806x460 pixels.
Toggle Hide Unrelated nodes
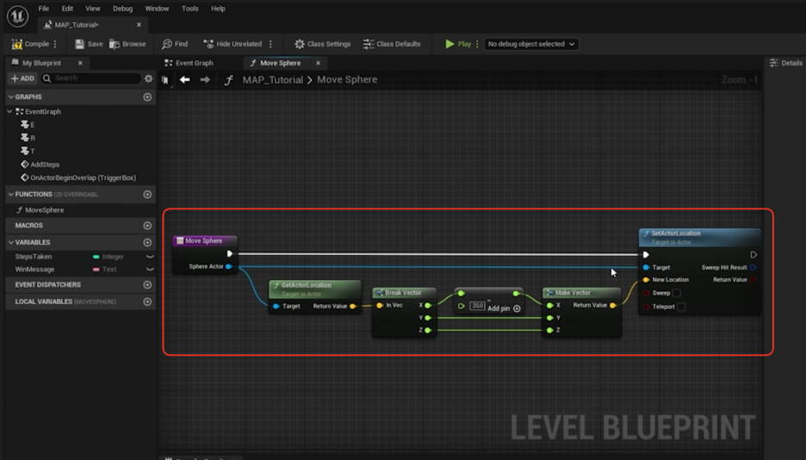click(232, 44)
